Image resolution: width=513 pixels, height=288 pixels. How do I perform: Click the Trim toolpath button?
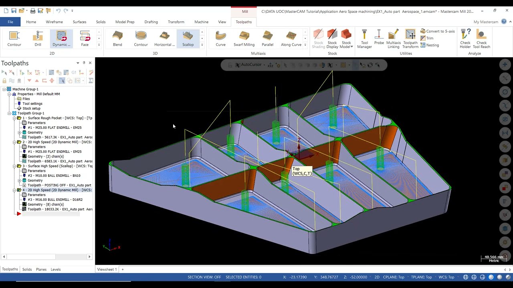coord(427,38)
